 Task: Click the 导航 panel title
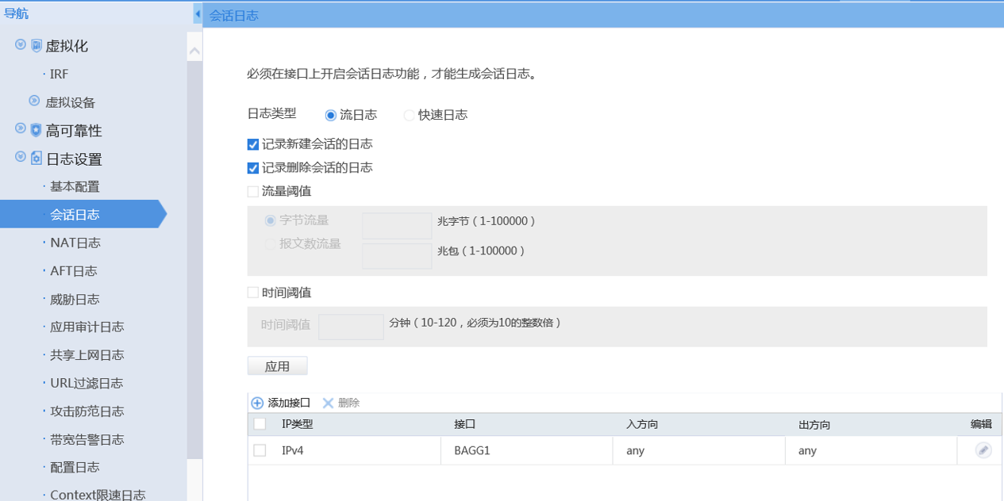16,13
